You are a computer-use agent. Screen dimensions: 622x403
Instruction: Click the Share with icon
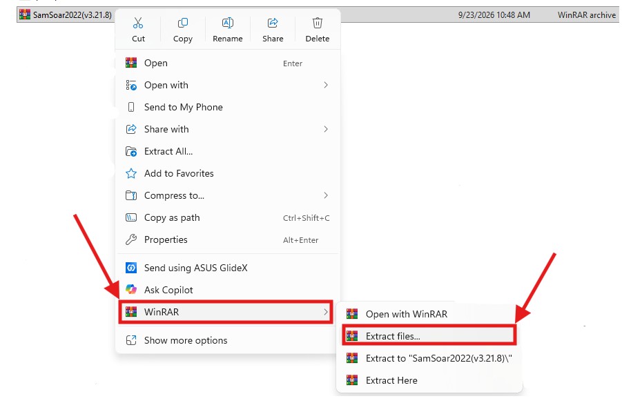coord(131,129)
